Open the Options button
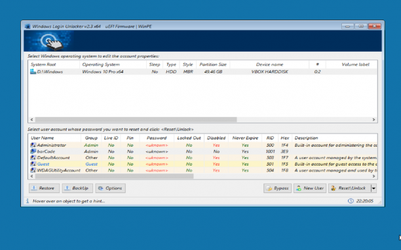 111,188
